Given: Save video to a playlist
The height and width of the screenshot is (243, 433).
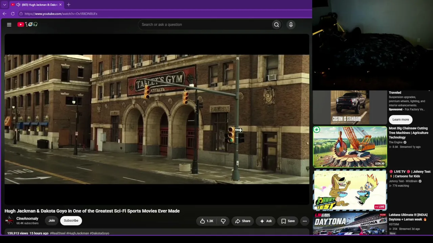Looking at the screenshot, I should 288,221.
